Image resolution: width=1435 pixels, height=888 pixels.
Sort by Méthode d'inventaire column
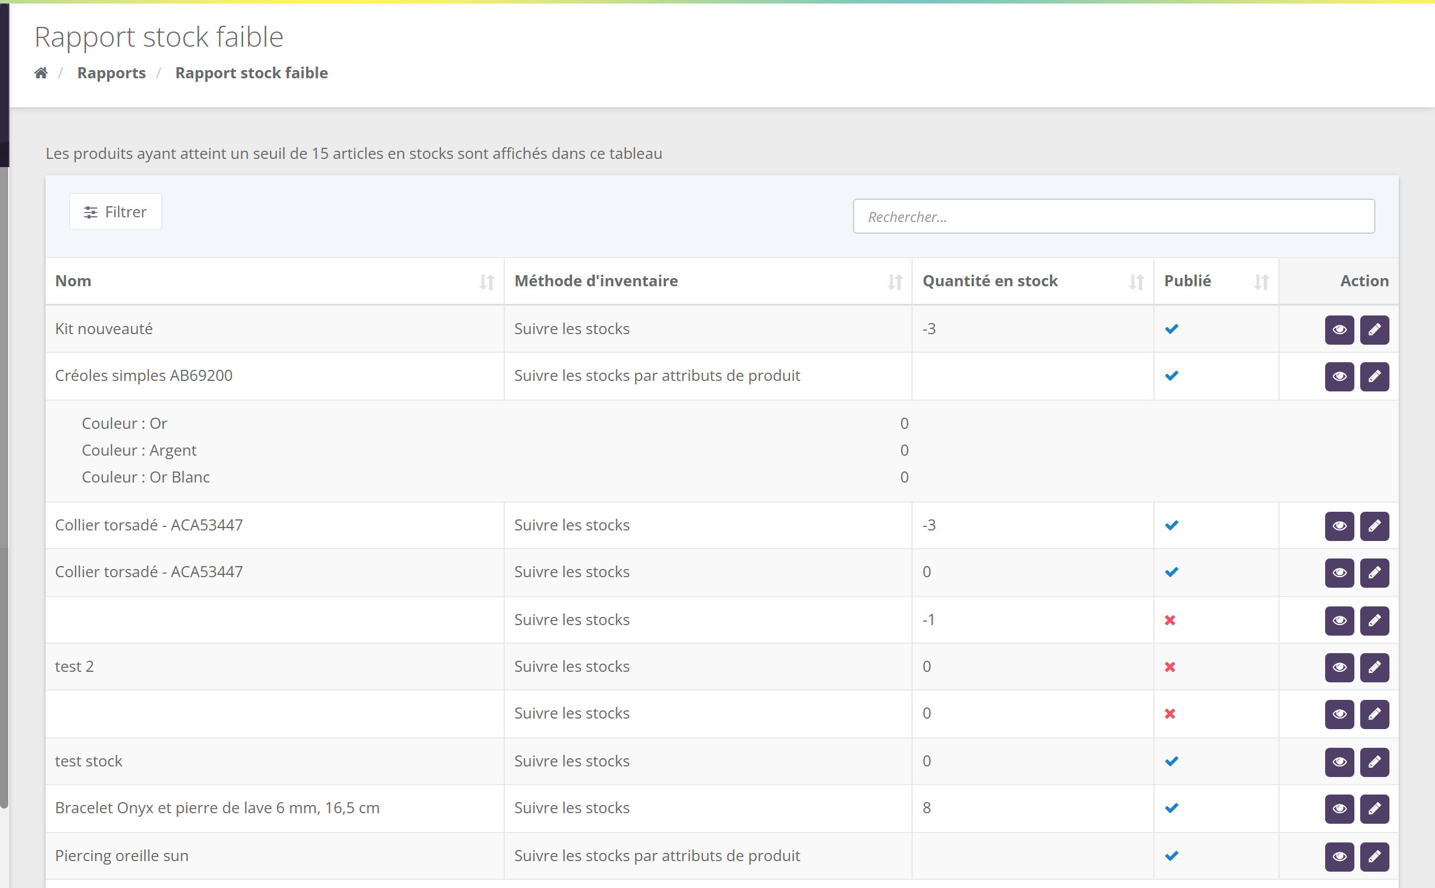(x=895, y=282)
